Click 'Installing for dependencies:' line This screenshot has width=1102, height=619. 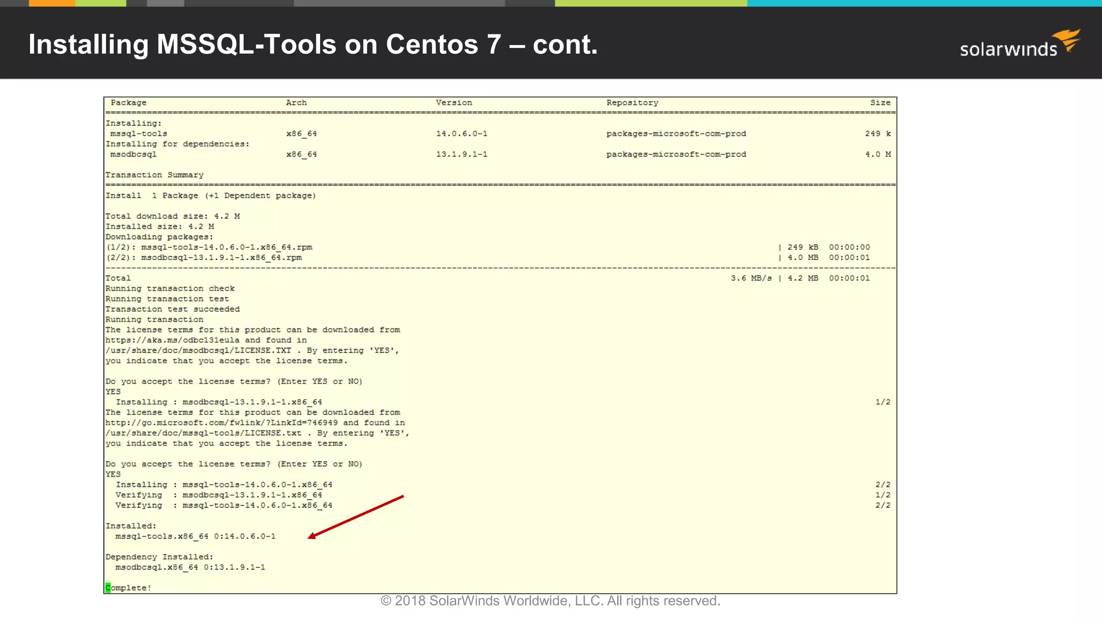[178, 144]
